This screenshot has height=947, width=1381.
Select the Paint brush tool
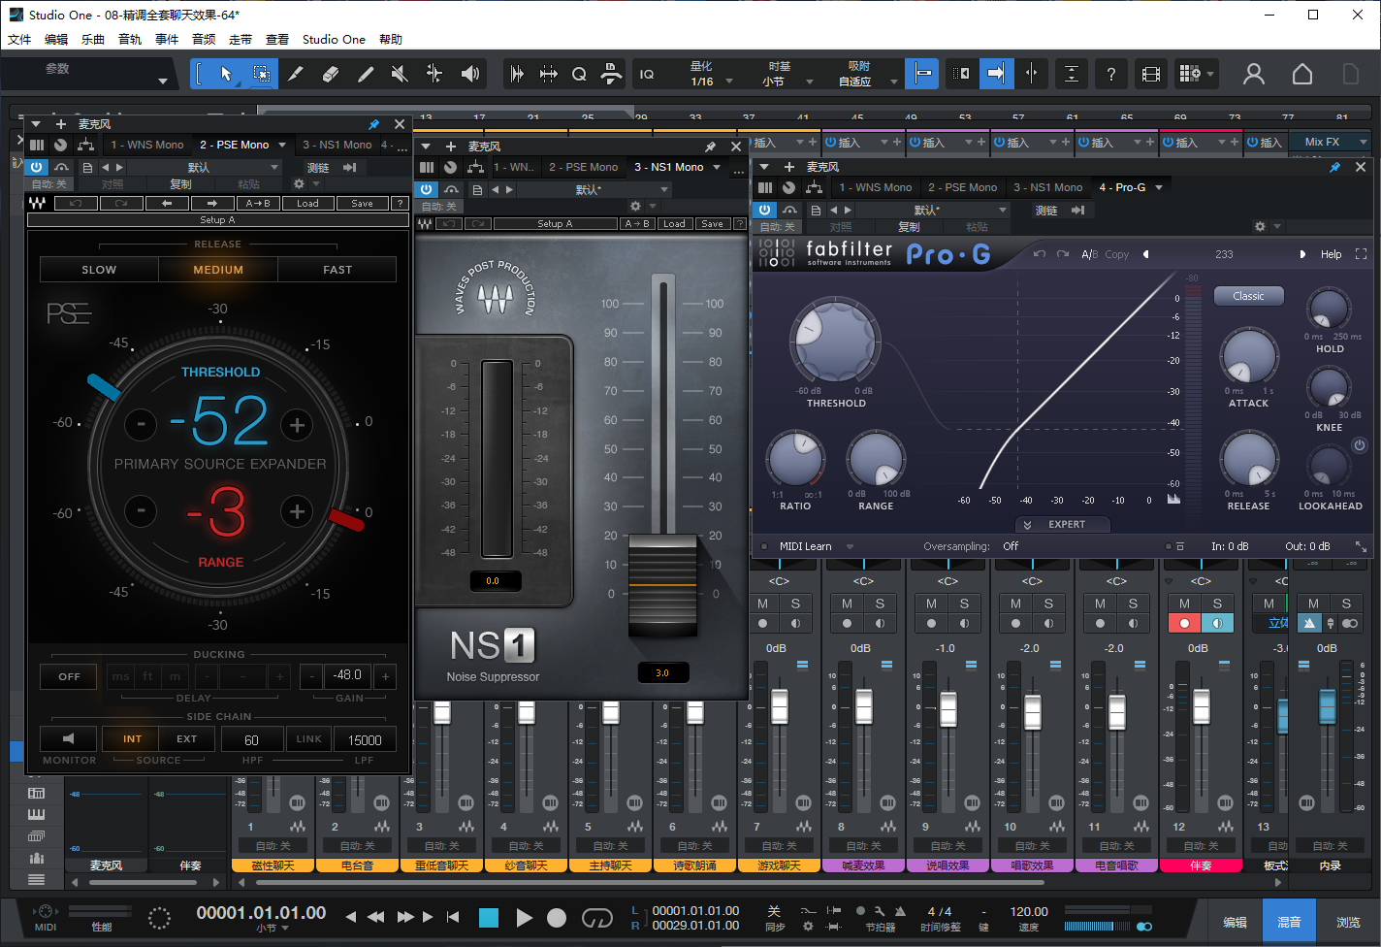pyautogui.click(x=366, y=74)
